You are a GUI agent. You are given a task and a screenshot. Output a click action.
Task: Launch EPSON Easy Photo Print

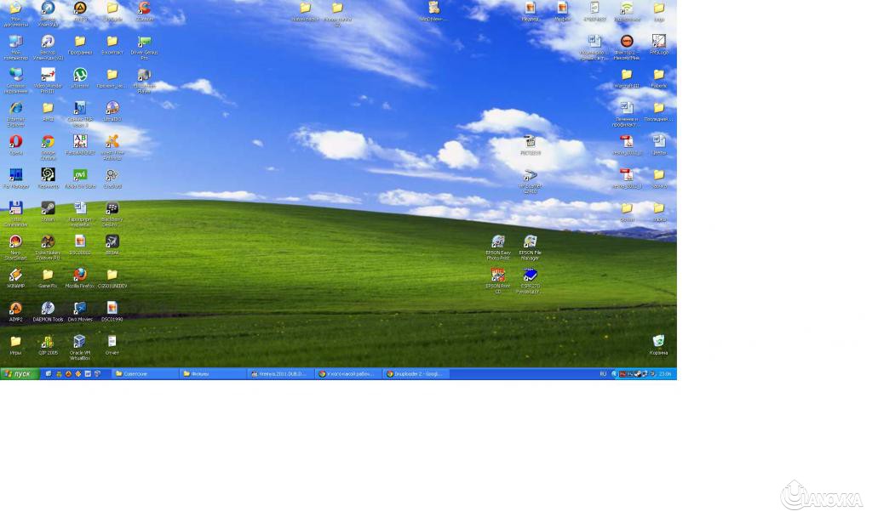498,247
